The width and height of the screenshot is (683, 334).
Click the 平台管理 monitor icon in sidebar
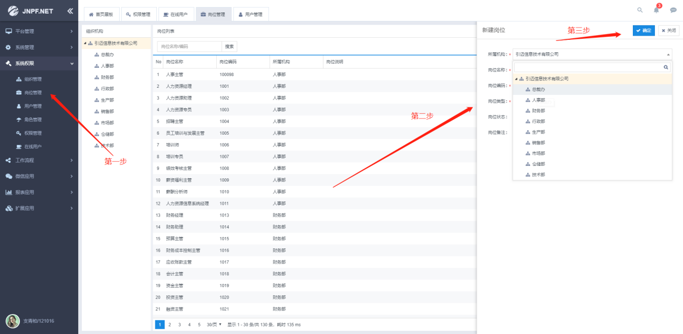click(9, 31)
